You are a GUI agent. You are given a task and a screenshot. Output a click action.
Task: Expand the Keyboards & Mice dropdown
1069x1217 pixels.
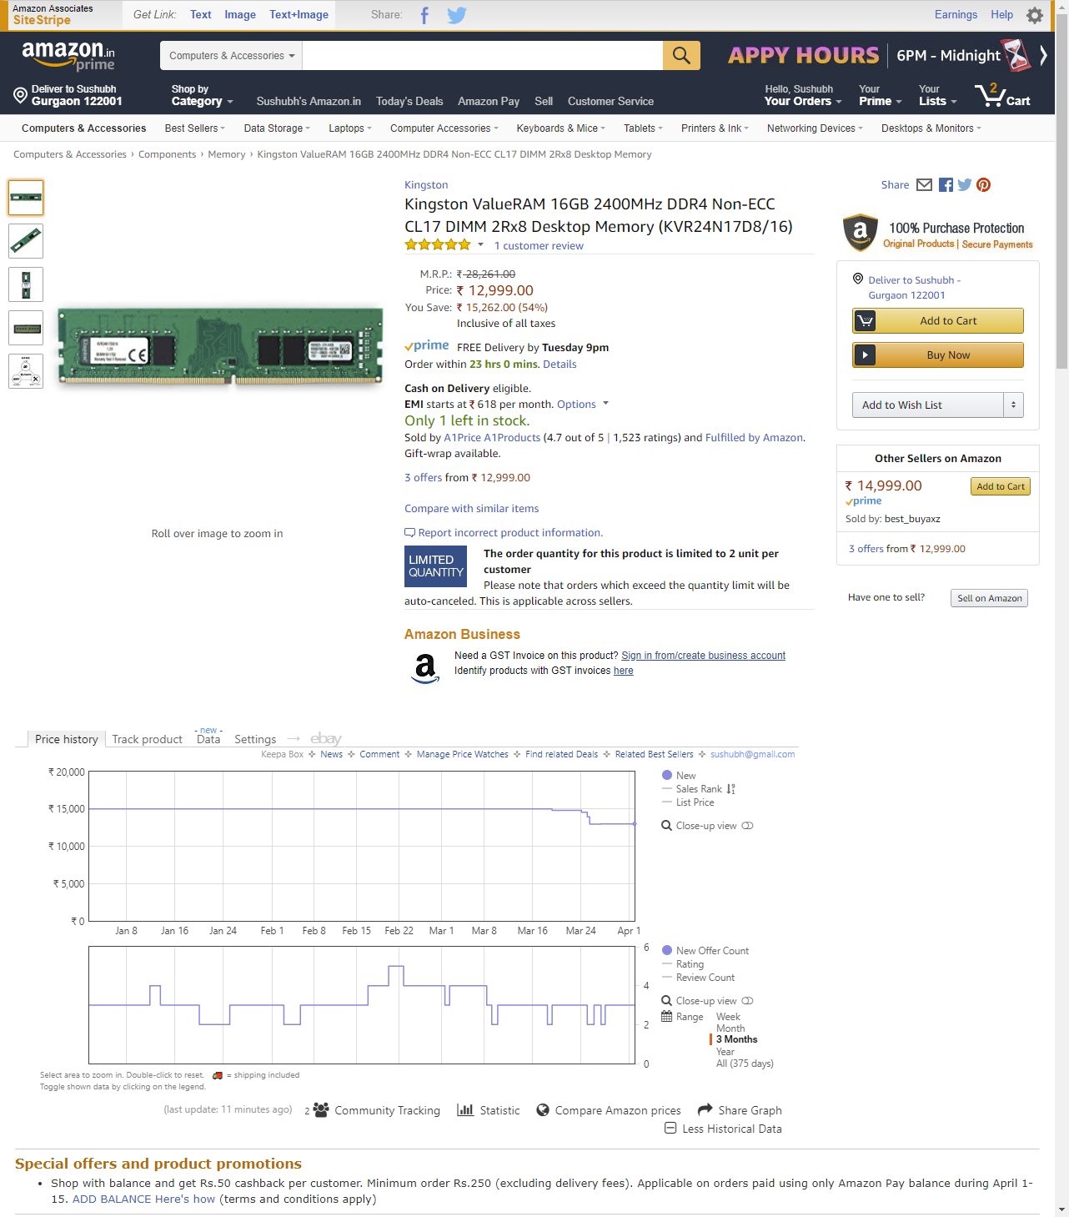[x=561, y=128]
